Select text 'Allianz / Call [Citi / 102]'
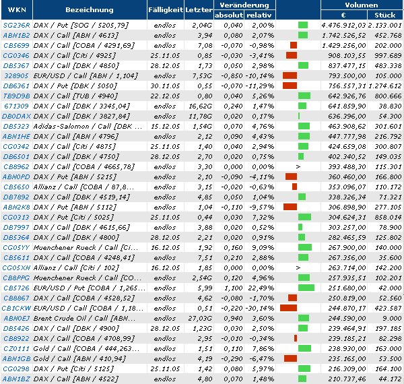Image resolution: width=404 pixels, height=384 pixels. pyautogui.click(x=76, y=267)
